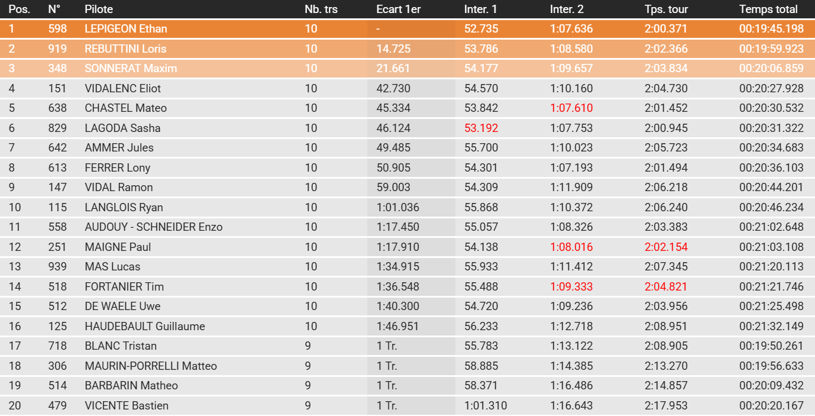The height and width of the screenshot is (416, 815).
Task: Click the "Temps total" column header
Action: 768,9
